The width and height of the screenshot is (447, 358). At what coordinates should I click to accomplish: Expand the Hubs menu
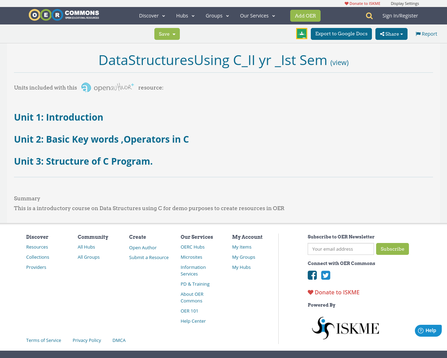pos(185,16)
